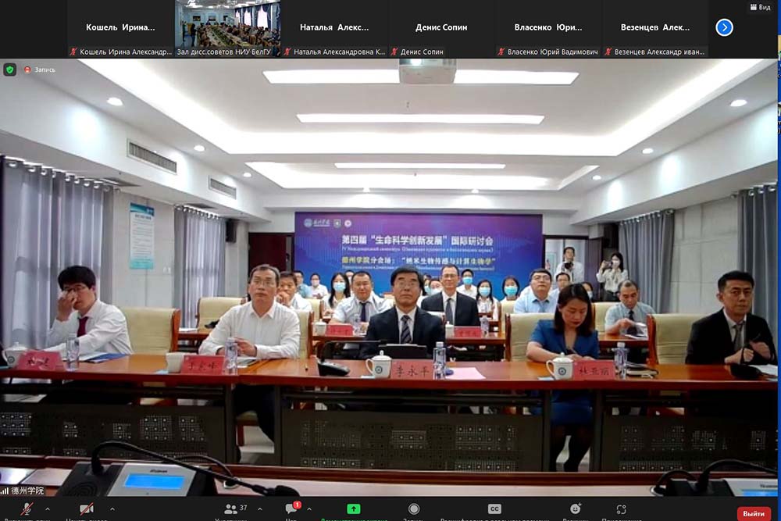Viewport: 781px width, 521px height.
Task: Open the reactions smiley icon
Action: (x=576, y=509)
